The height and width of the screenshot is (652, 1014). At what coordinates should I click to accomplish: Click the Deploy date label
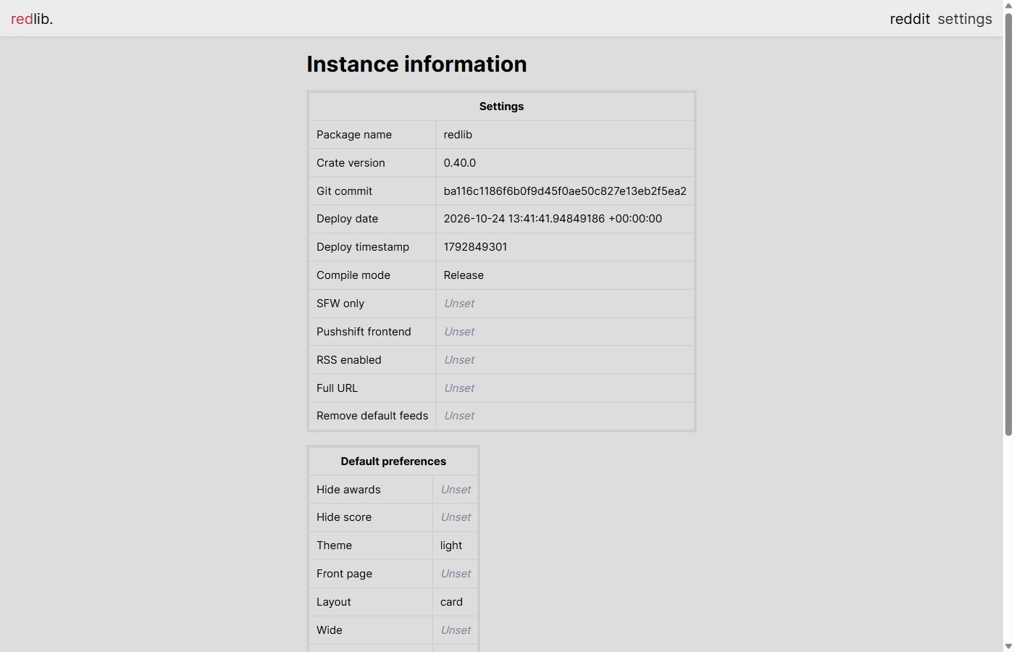point(347,219)
